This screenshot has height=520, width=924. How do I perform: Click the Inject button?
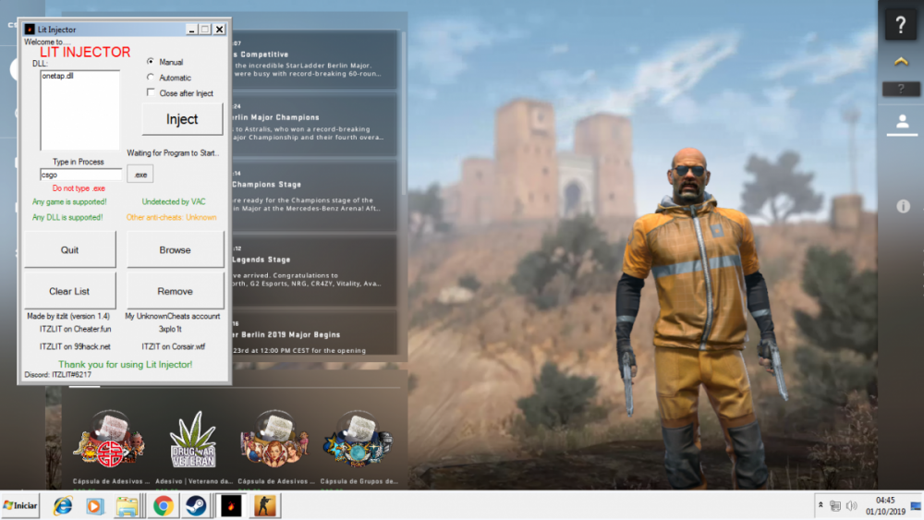(x=182, y=119)
